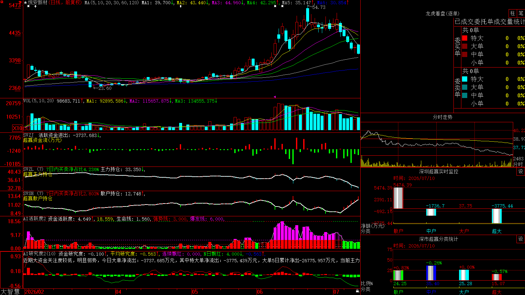Click the MA(5,10,20,30,60,120) indicator parameters
This screenshot has width=525, height=295.
(x=112, y=3)
